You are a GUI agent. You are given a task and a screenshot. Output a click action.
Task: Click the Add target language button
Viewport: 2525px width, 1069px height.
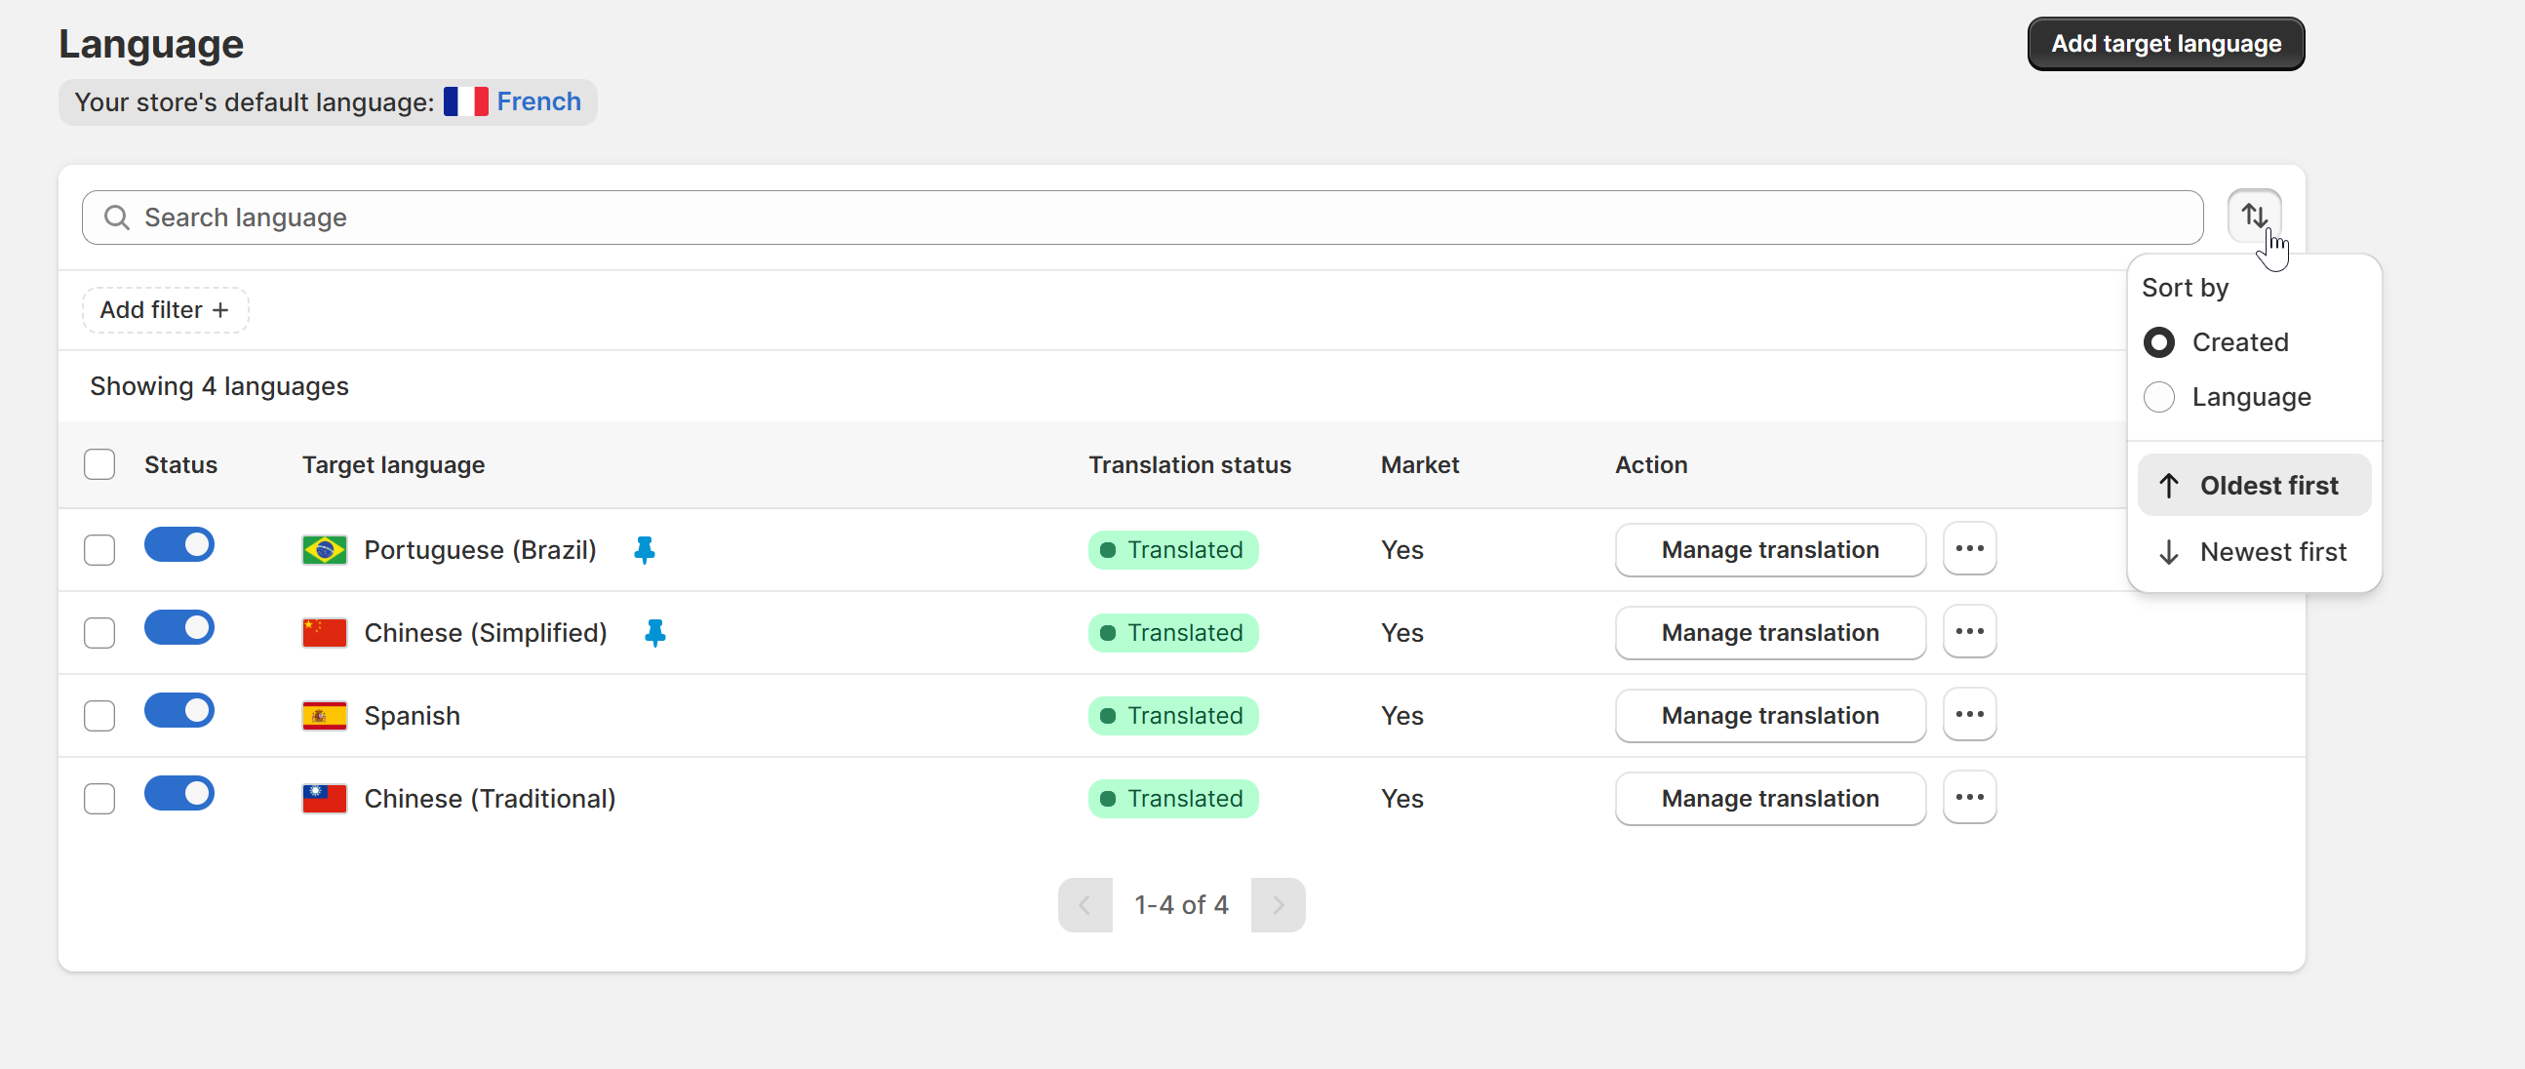tap(2165, 44)
